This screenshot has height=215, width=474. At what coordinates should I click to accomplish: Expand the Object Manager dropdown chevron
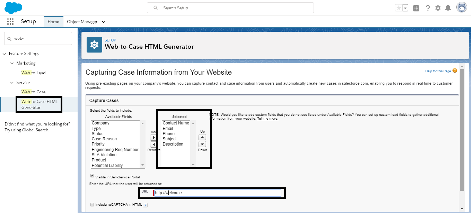pos(104,22)
